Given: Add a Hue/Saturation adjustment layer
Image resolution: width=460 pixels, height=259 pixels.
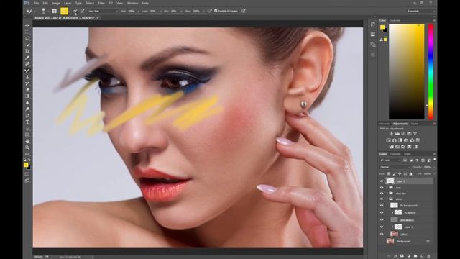Looking at the screenshot, I should point(388,140).
